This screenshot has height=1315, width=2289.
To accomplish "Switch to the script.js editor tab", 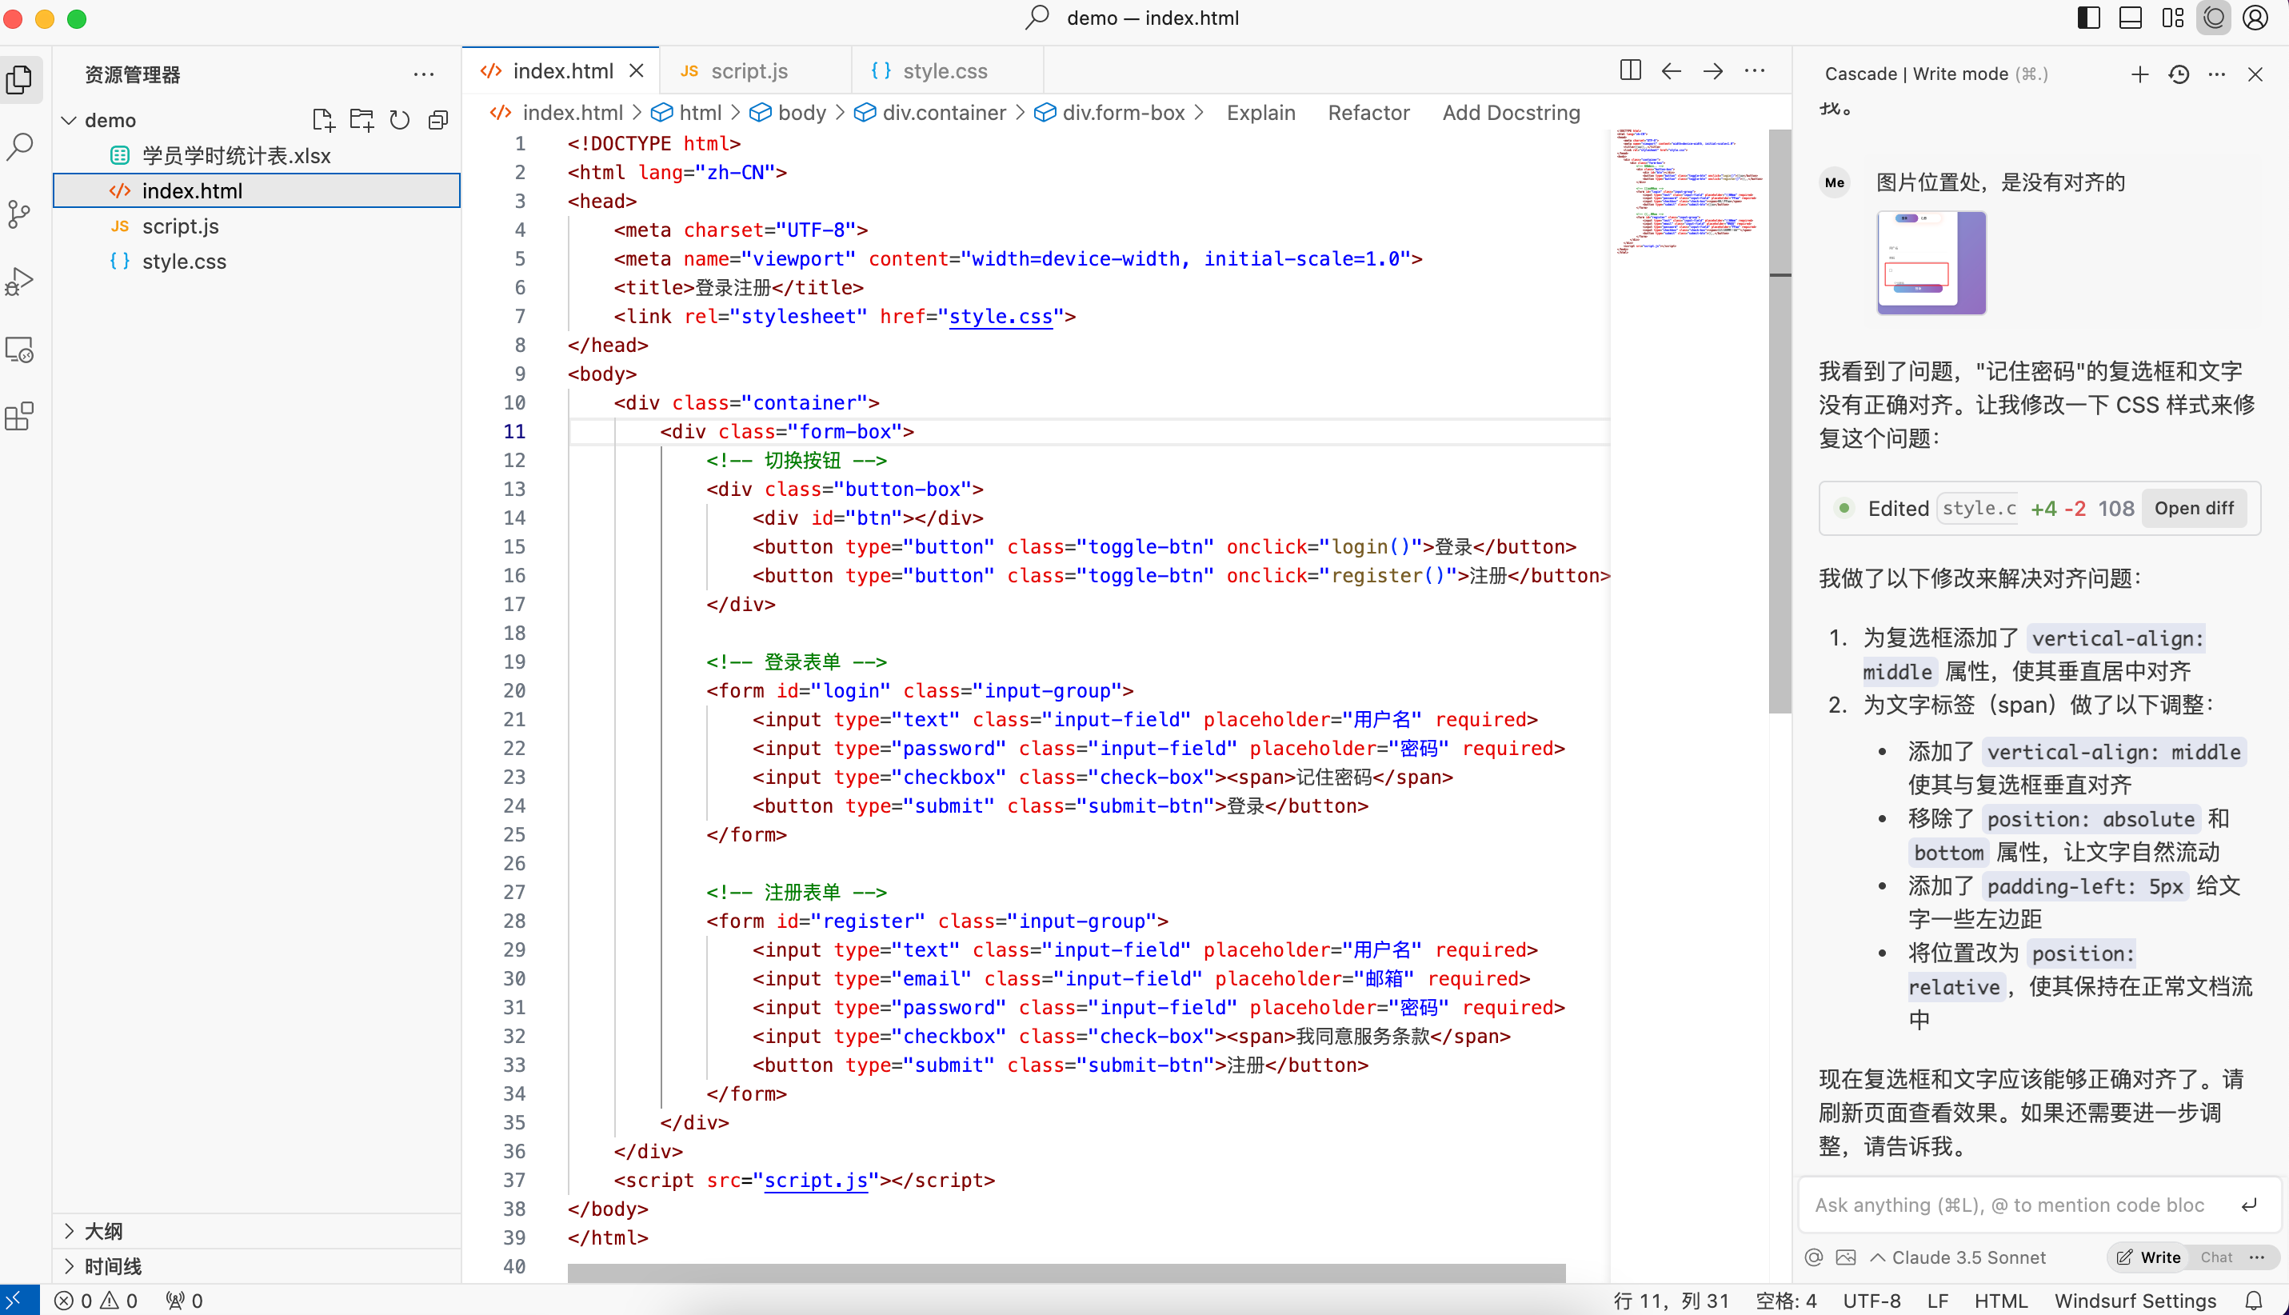I will tap(755, 70).
